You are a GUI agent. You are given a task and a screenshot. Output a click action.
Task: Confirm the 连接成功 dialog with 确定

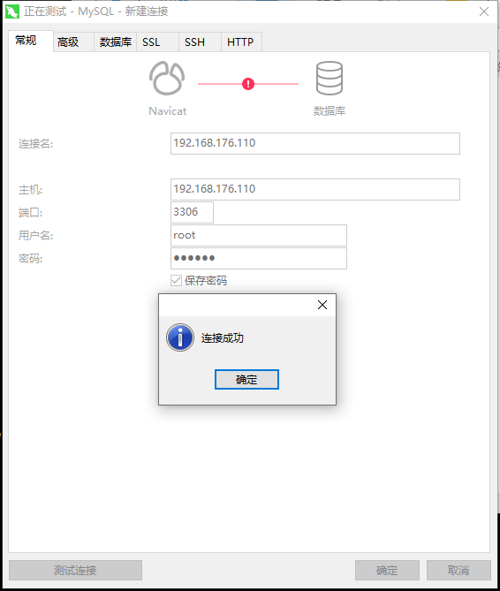[246, 379]
